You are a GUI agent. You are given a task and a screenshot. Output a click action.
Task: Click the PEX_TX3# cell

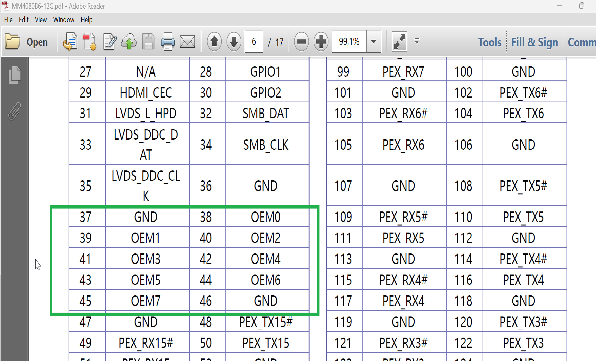[x=525, y=321]
